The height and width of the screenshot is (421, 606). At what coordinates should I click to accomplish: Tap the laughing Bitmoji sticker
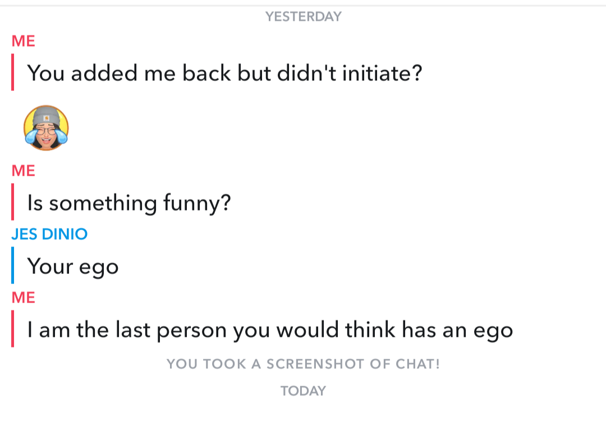coord(47,128)
